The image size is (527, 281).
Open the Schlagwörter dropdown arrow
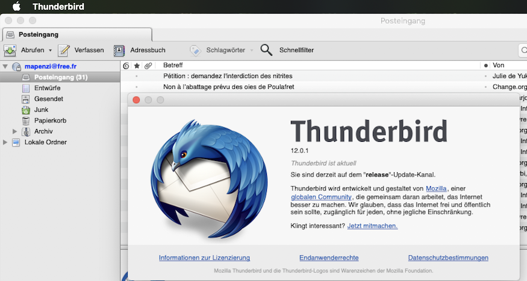coord(252,50)
